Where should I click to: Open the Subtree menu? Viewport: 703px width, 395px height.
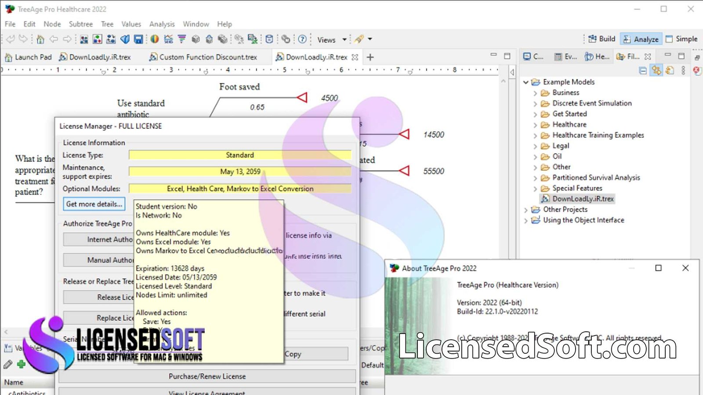coord(81,24)
